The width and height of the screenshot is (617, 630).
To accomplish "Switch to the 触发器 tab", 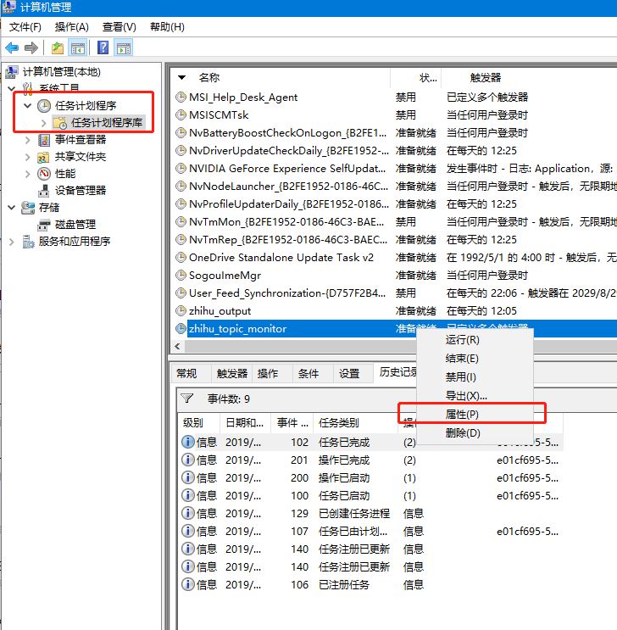I will [232, 373].
